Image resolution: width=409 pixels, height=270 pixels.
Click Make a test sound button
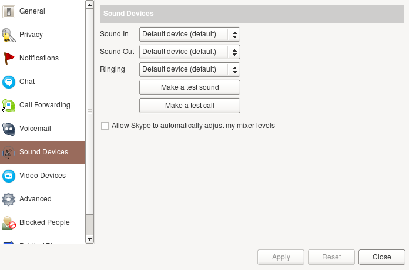pyautogui.click(x=190, y=87)
